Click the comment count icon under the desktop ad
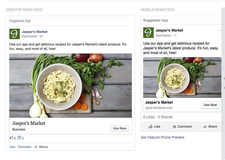Viewport: 225px width, 160px height. coord(19,138)
